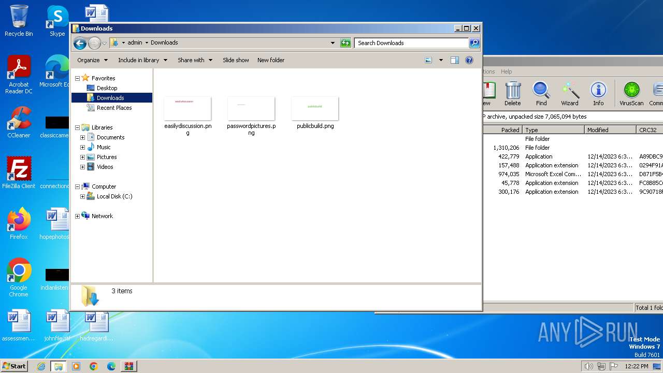The width and height of the screenshot is (663, 373).
Task: Open the address bar history dropdown arrow
Action: pos(333,43)
